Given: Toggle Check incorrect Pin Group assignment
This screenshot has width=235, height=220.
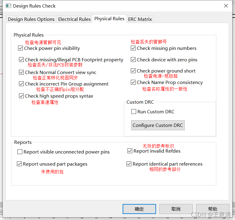Looking at the screenshot, I should 21,84.
